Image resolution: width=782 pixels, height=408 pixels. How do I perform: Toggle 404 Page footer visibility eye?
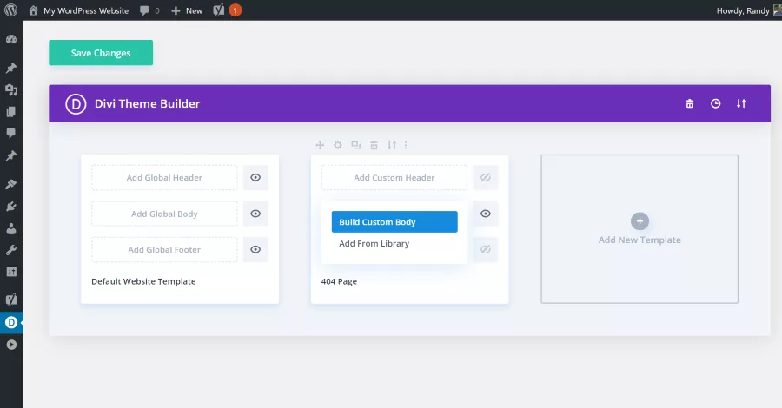[486, 250]
